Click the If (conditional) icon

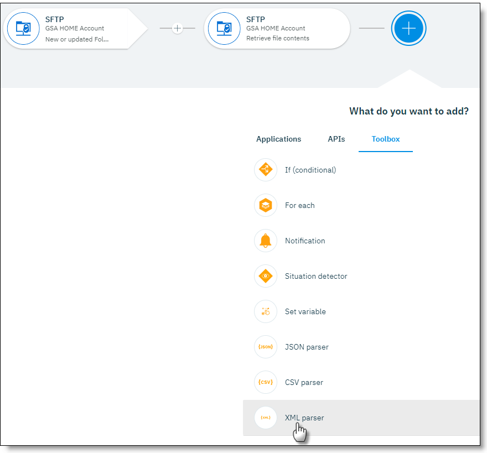click(x=266, y=170)
